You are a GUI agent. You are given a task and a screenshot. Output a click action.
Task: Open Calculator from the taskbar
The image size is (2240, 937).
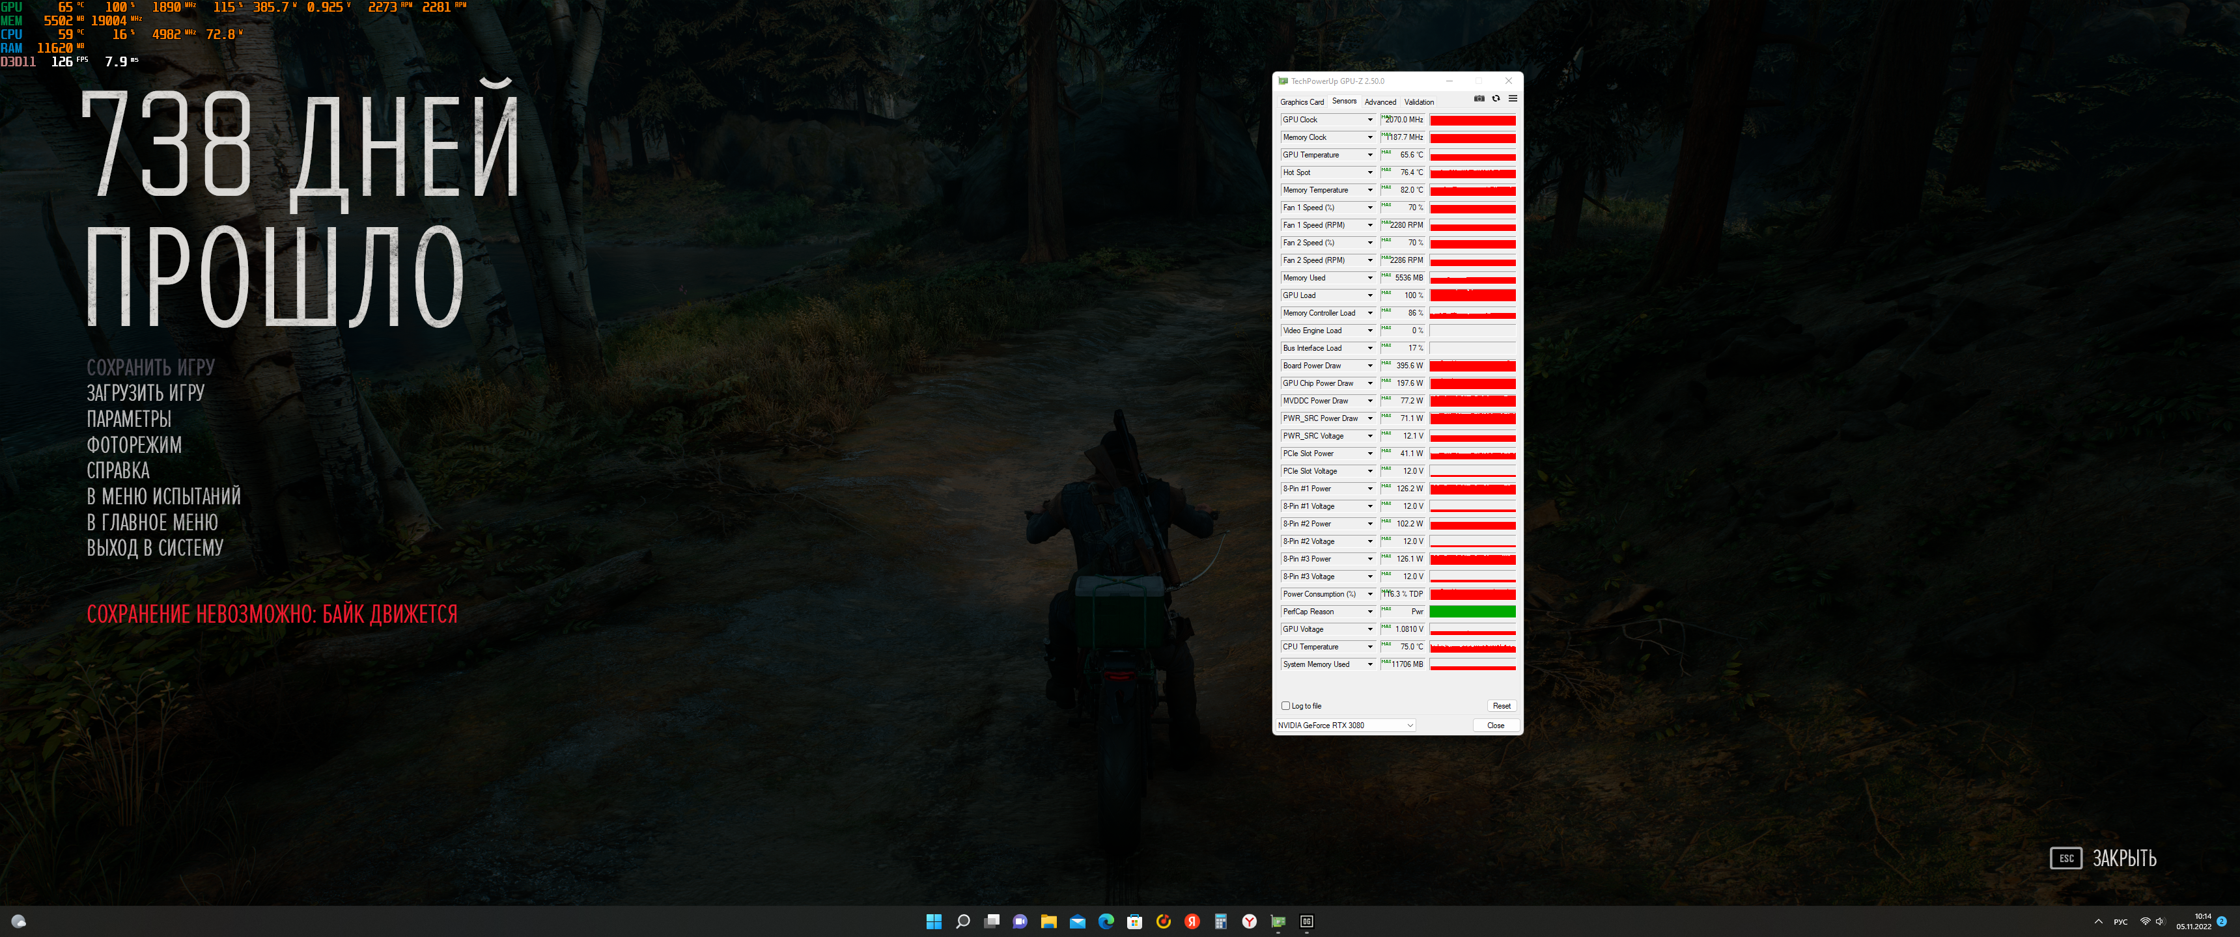click(1221, 921)
